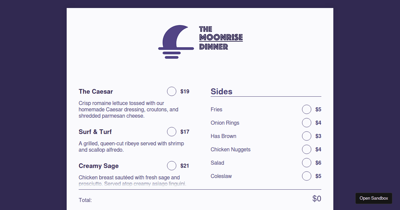400x210 pixels.
Task: Click the Chicken Nuggets label text
Action: (x=230, y=150)
